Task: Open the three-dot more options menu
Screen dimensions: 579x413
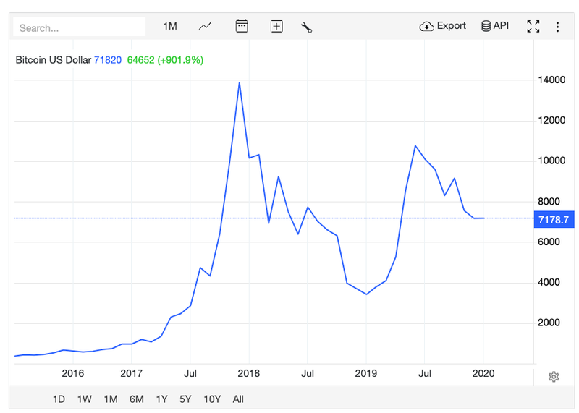Action: point(557,27)
